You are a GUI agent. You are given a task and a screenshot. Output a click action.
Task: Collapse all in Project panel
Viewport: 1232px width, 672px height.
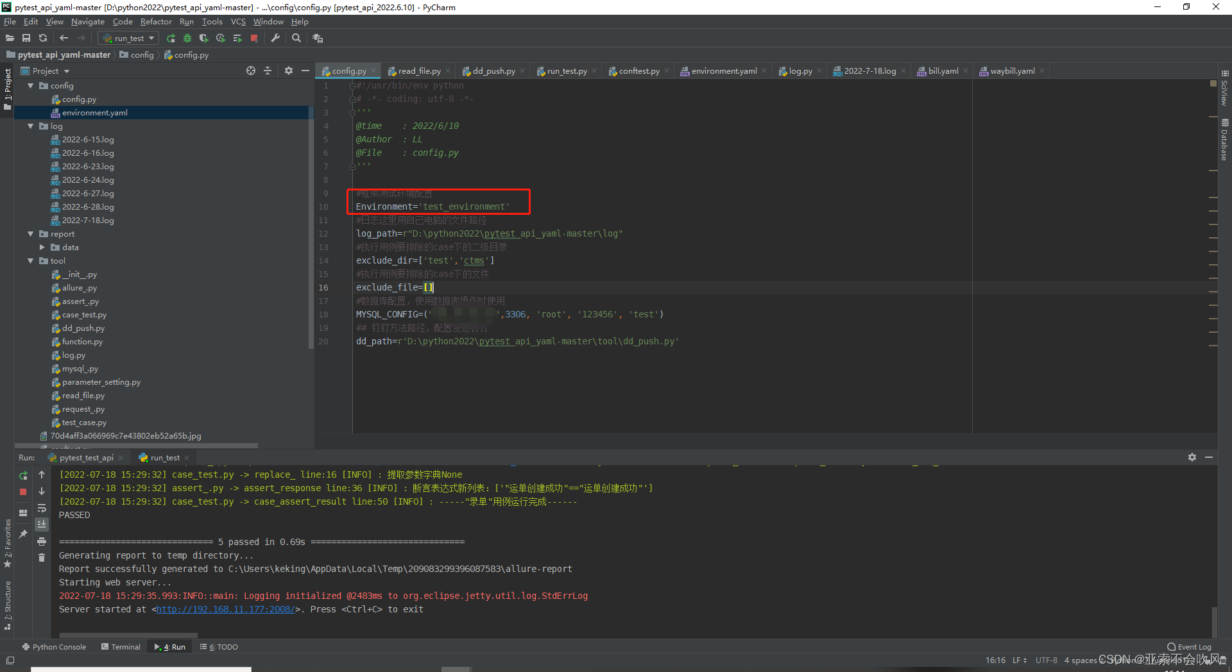point(268,71)
